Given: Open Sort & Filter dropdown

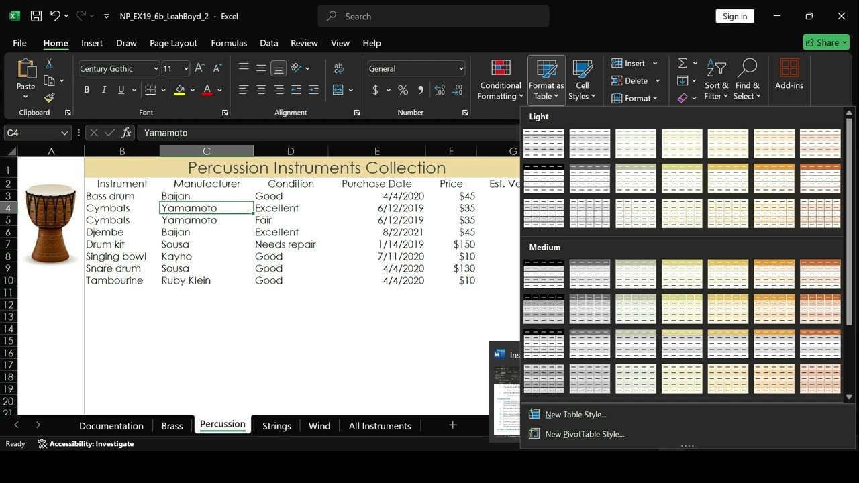Looking at the screenshot, I should point(717,79).
